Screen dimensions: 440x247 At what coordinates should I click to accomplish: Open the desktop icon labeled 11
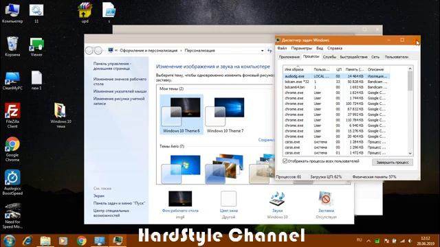pyautogui.click(x=36, y=12)
